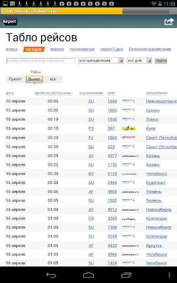
Task: Tap the picture notification icon in status bar
Action: 5,4
